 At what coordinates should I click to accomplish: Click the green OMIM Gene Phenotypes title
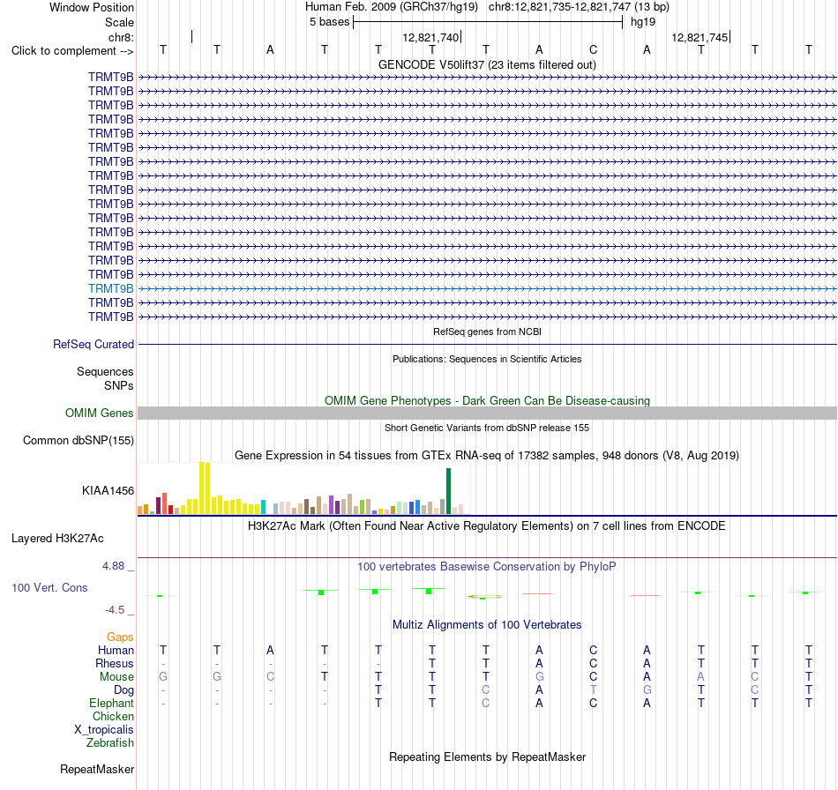(487, 400)
